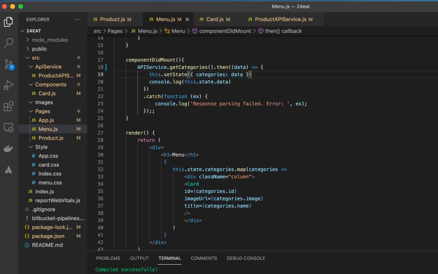Select the TERMINAL panel tab
438x274 pixels.
(x=170, y=258)
